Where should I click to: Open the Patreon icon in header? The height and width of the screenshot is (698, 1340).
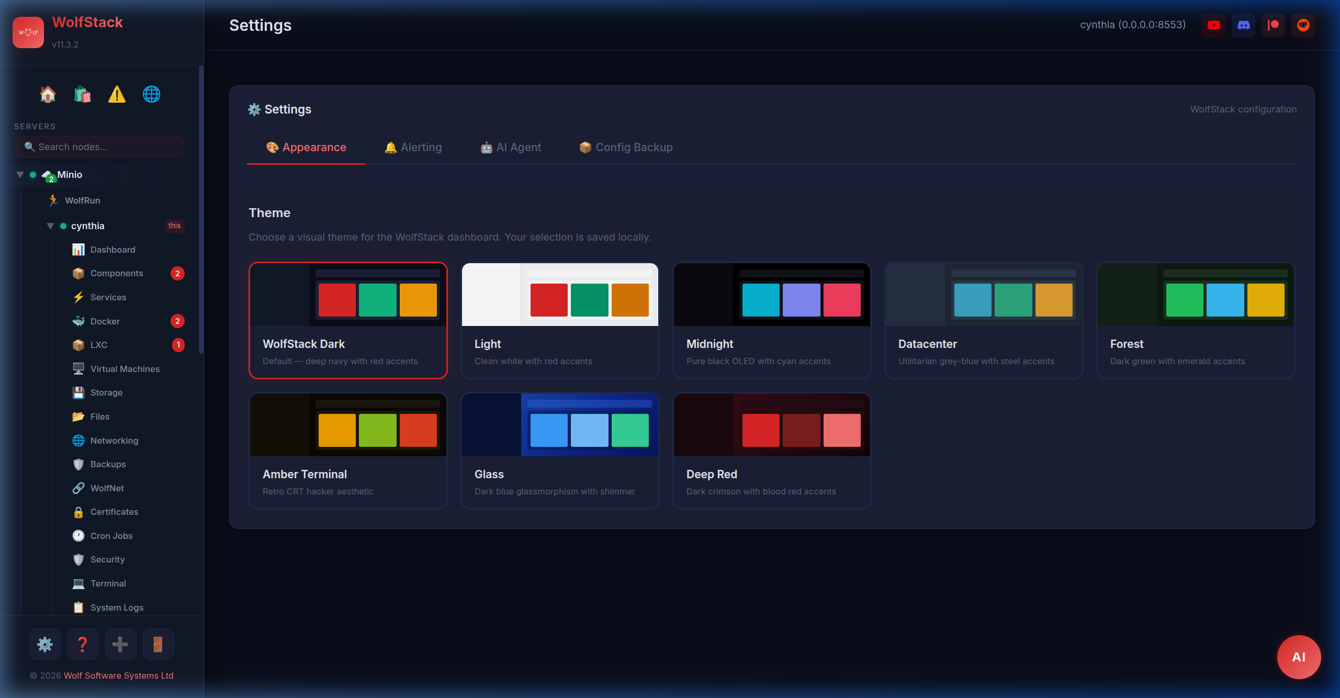pyautogui.click(x=1273, y=25)
